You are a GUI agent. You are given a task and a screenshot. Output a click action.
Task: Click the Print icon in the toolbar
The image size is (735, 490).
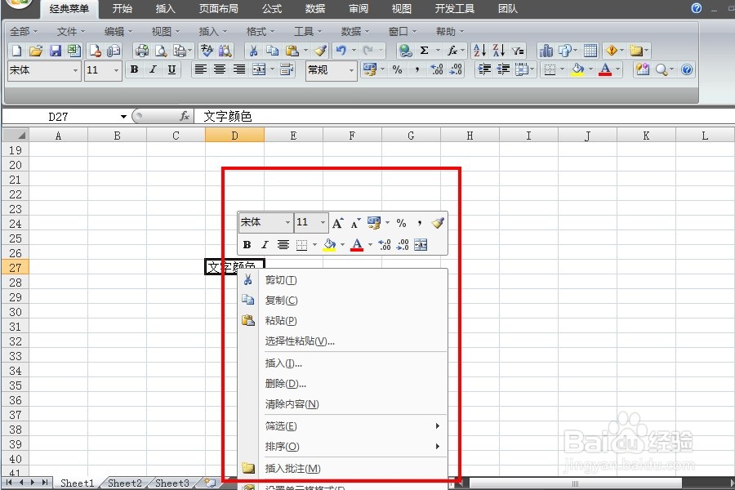click(x=141, y=50)
